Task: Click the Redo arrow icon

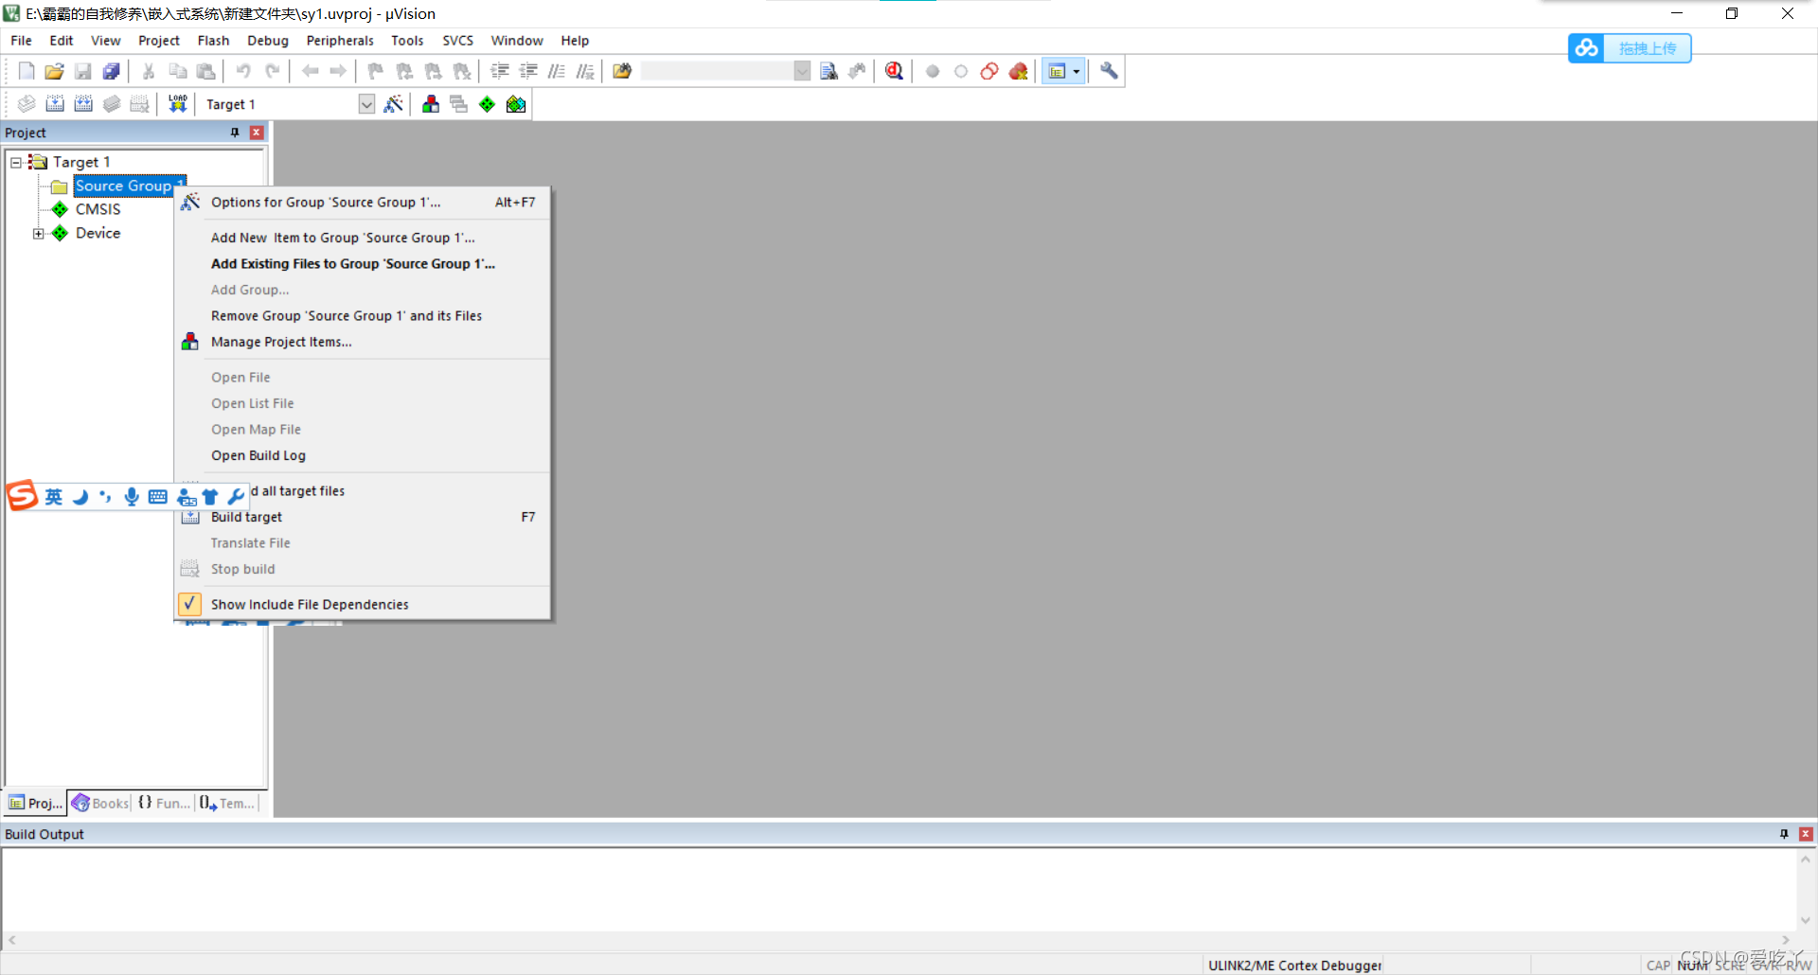Action: 272,71
